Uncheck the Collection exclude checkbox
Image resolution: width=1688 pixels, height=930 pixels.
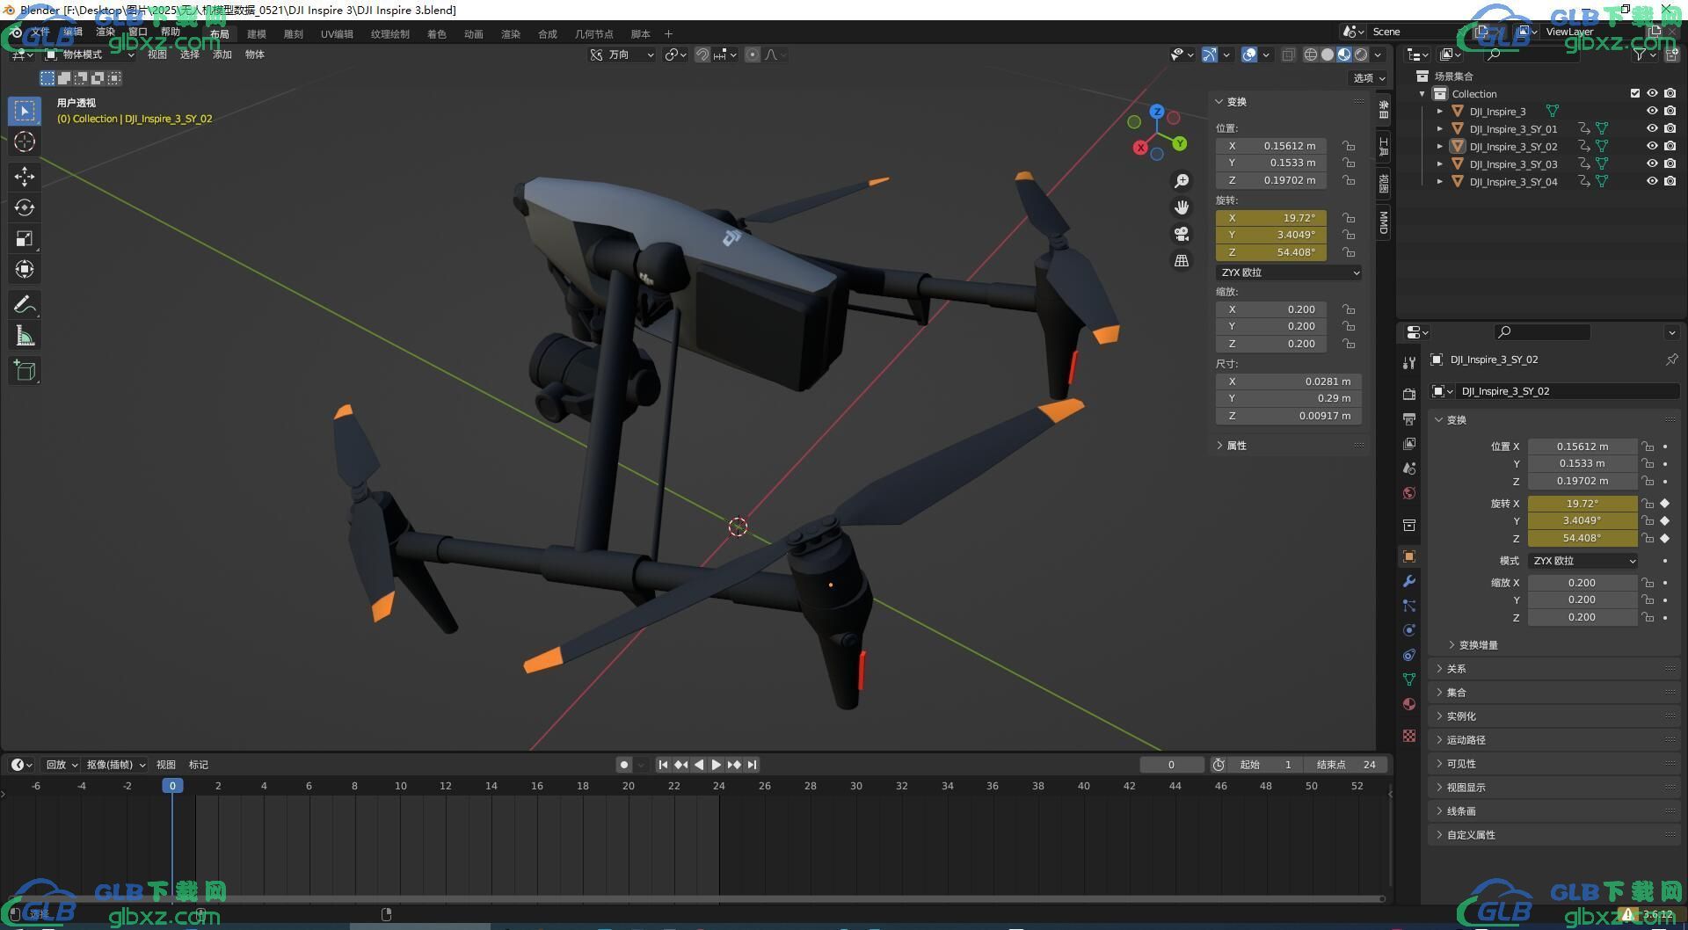(x=1635, y=93)
